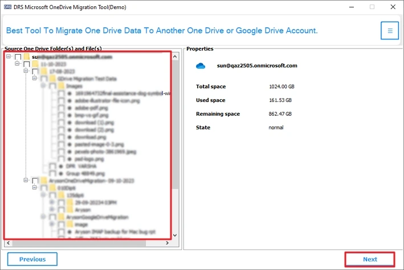
Task: Check the 17-08-2023 folder checkbox
Action: 35,71
